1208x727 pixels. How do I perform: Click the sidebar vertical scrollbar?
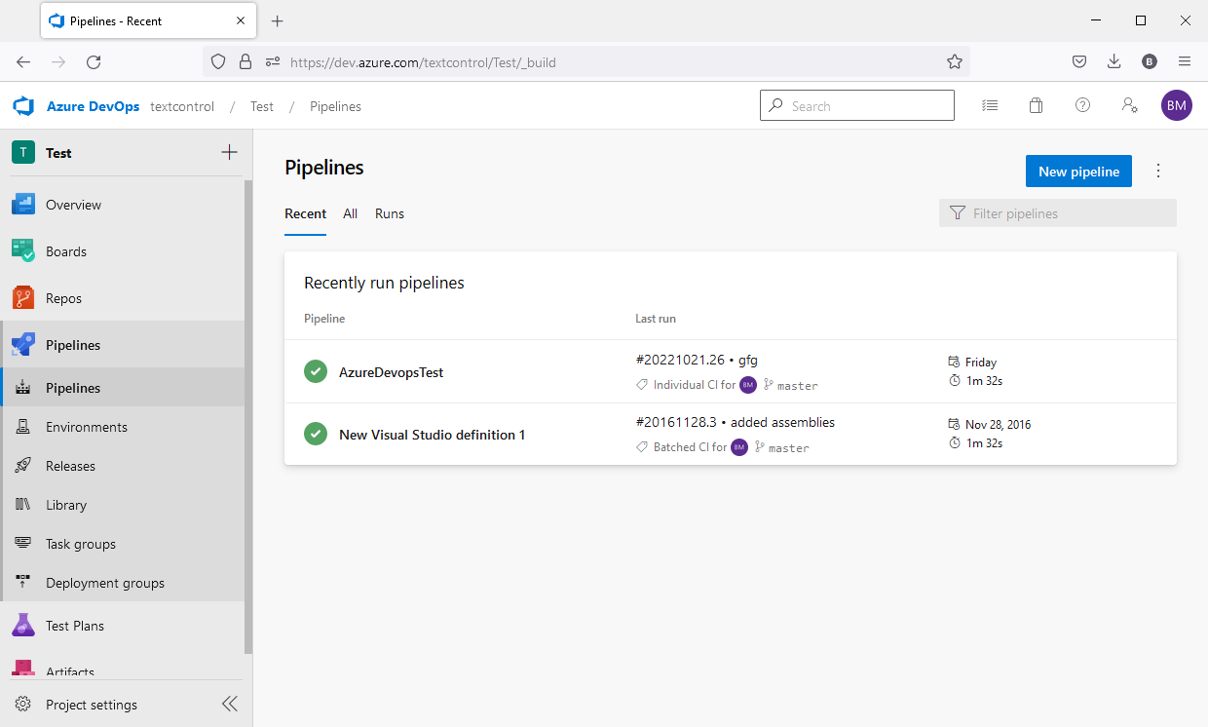tap(248, 416)
